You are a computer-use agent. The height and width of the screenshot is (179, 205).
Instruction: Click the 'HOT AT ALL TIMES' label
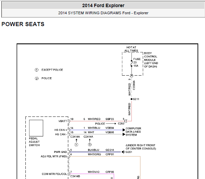131,49
